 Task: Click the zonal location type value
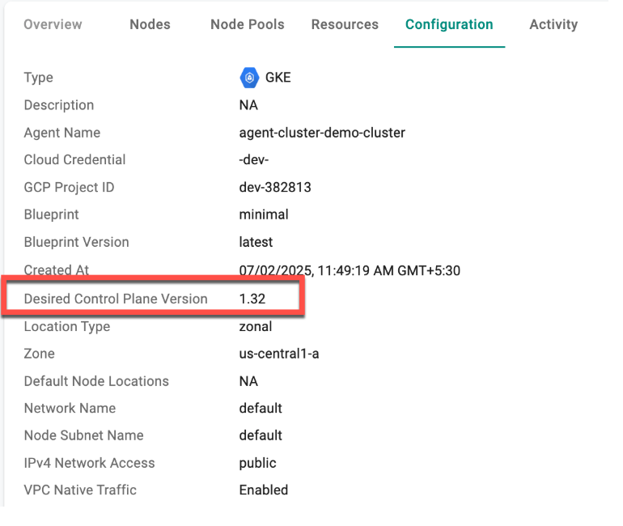[256, 327]
